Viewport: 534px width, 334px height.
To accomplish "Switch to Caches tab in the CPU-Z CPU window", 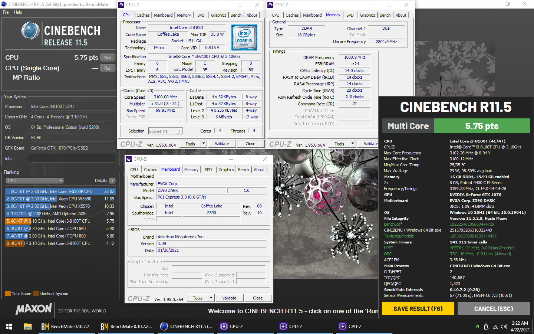I will coord(143,15).
